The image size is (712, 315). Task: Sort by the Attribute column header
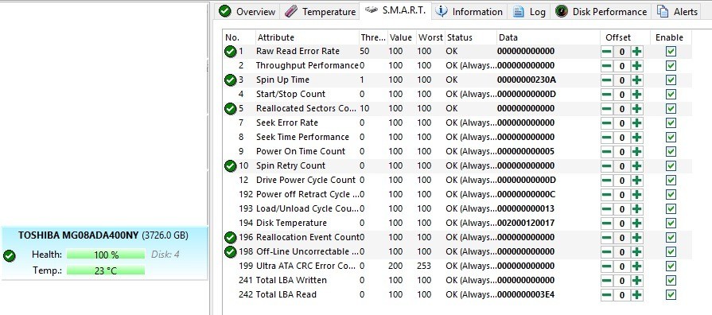click(306, 37)
